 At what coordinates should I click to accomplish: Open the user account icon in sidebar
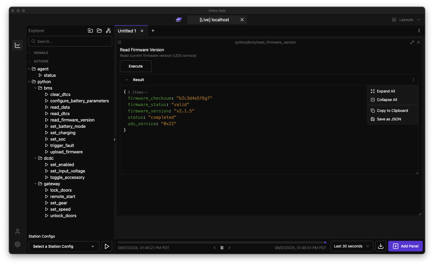pyautogui.click(x=18, y=232)
